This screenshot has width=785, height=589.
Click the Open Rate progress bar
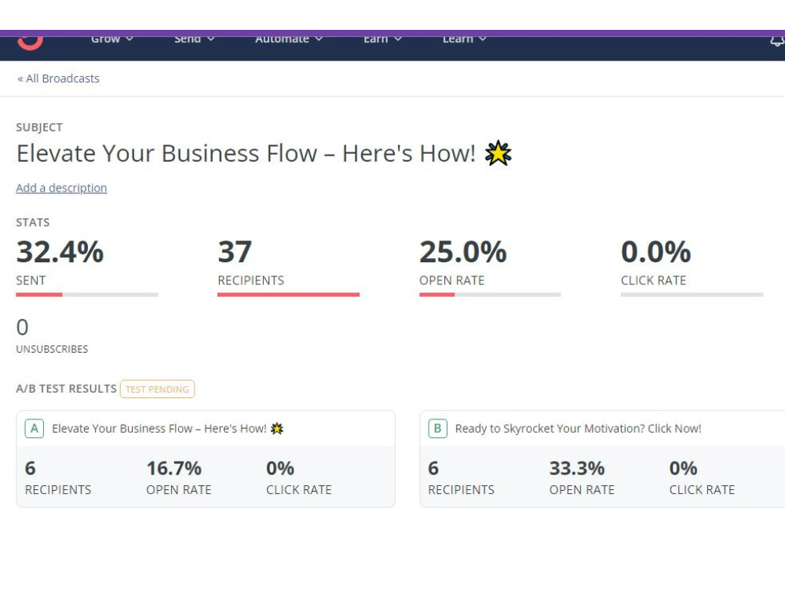490,294
